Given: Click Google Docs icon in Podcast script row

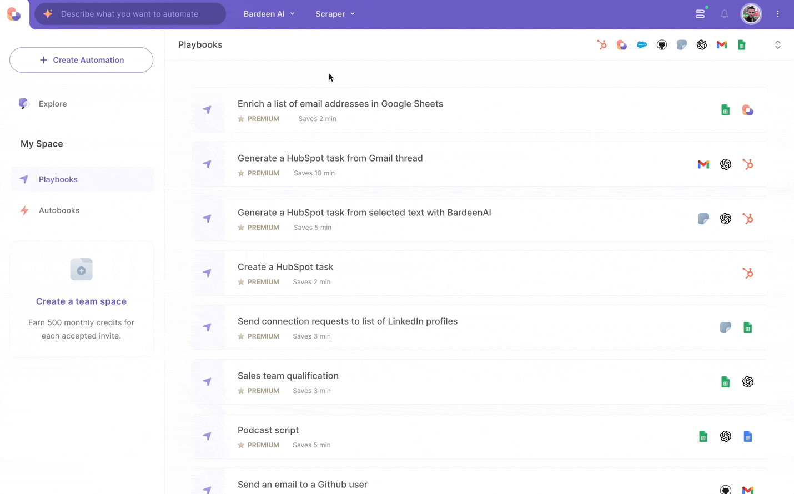Looking at the screenshot, I should click(x=748, y=436).
